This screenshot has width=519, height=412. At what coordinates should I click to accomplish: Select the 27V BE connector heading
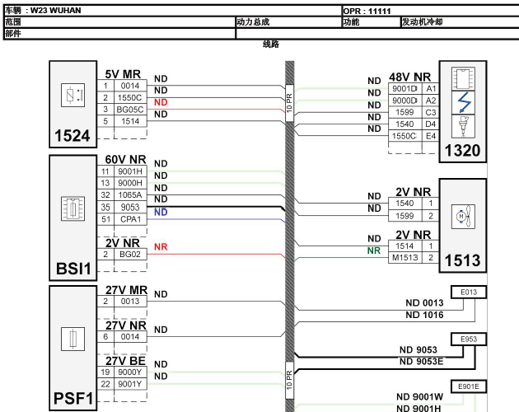125,361
